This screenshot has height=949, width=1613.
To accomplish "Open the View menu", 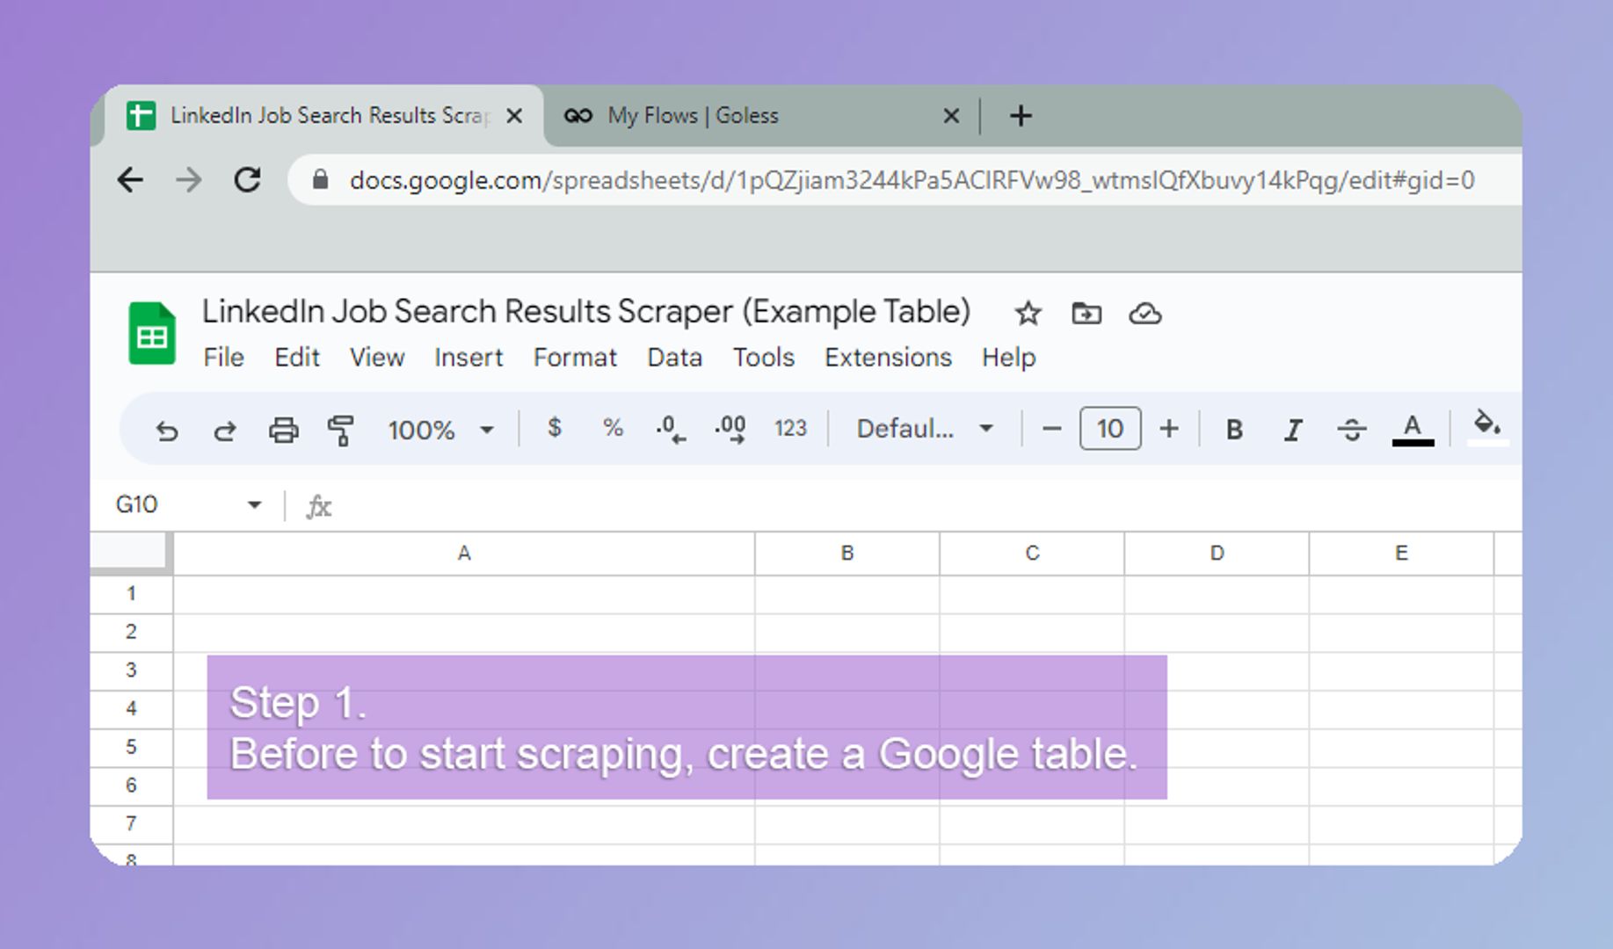I will 377,358.
